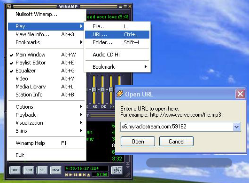Click the MISC button in playlist editor

pyautogui.click(x=56, y=170)
